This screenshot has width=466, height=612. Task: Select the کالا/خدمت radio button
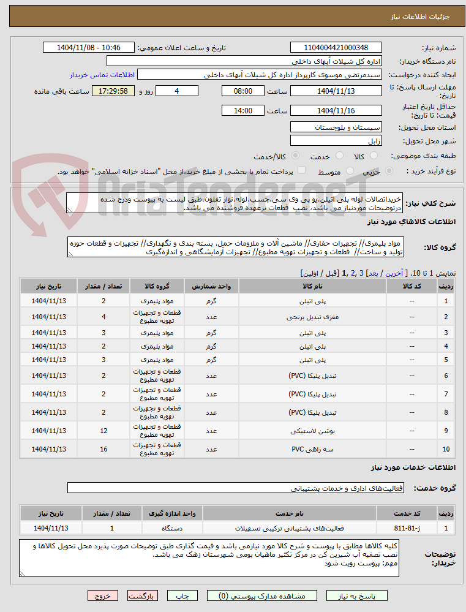point(295,156)
